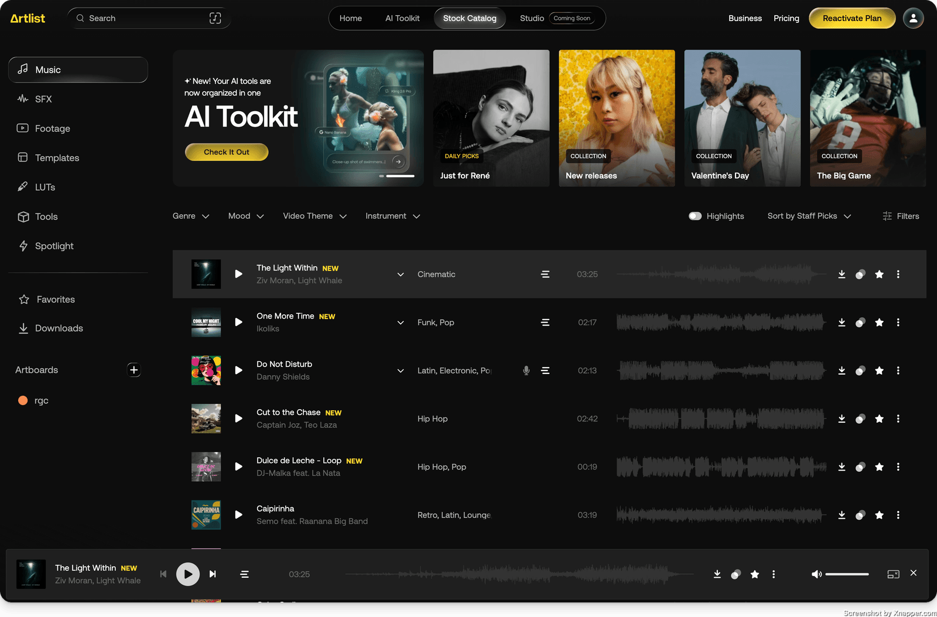Viewport: 937px width, 617px height.
Task: Skip to next track in player bar
Action: pyautogui.click(x=213, y=574)
